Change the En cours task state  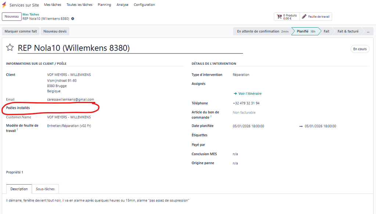(x=359, y=49)
